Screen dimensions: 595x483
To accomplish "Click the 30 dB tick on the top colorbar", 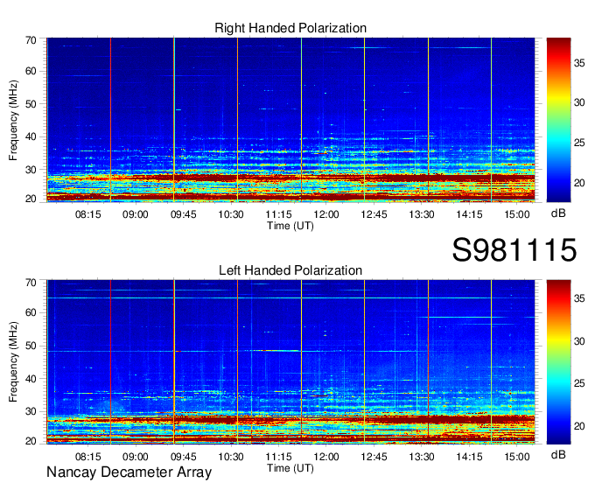I will pos(579,102).
